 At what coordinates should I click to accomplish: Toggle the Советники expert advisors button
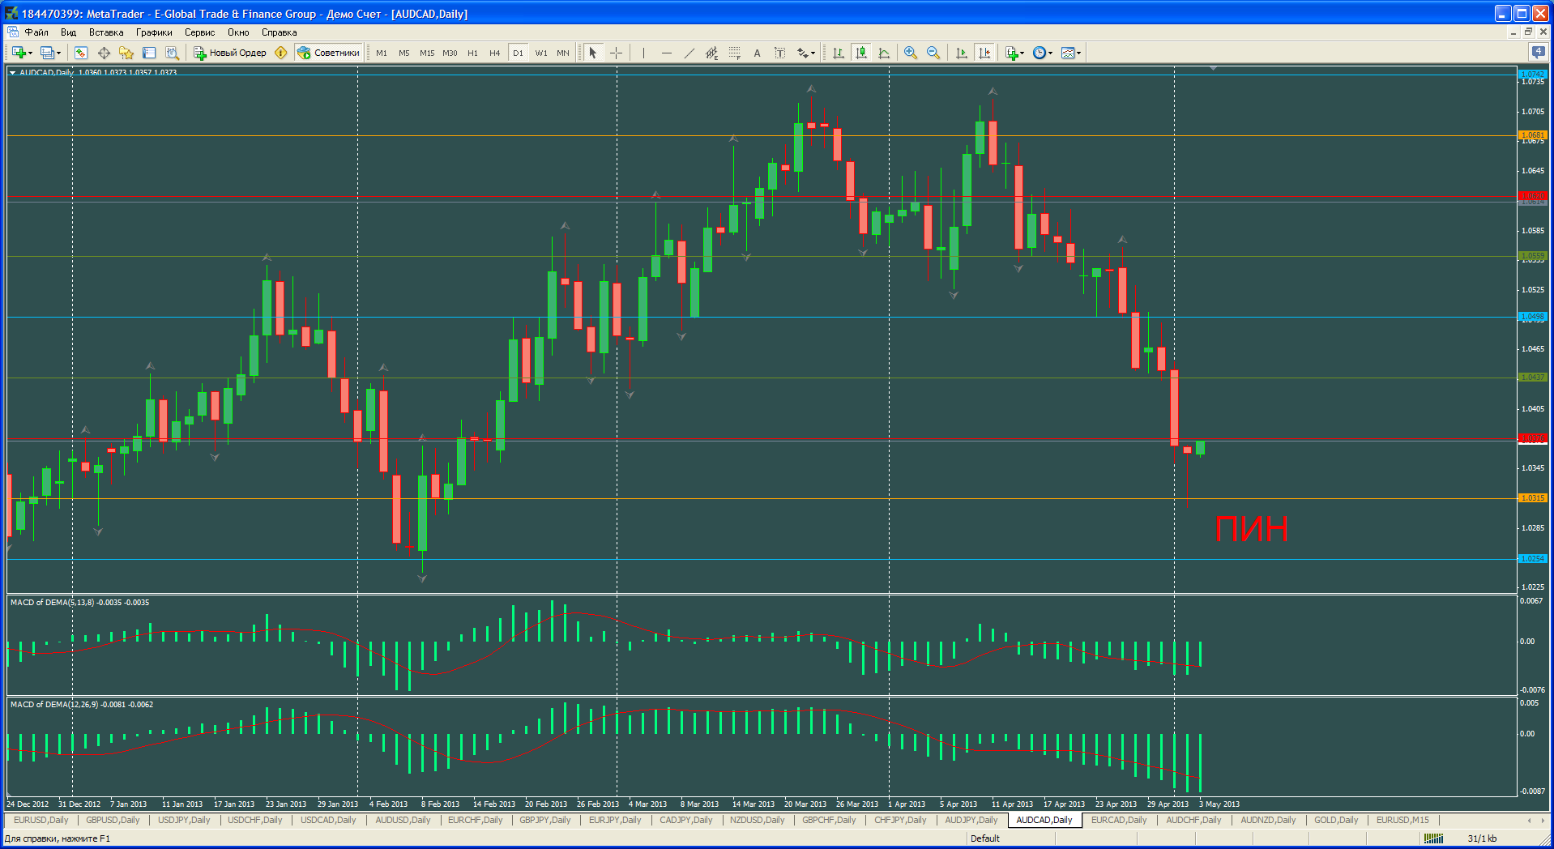click(x=329, y=53)
